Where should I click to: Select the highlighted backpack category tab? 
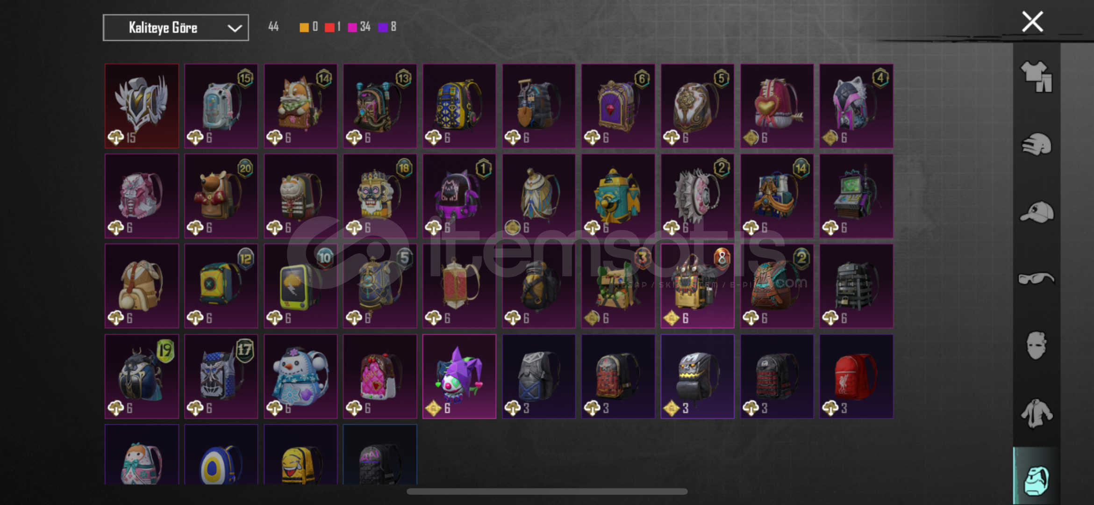1036,480
